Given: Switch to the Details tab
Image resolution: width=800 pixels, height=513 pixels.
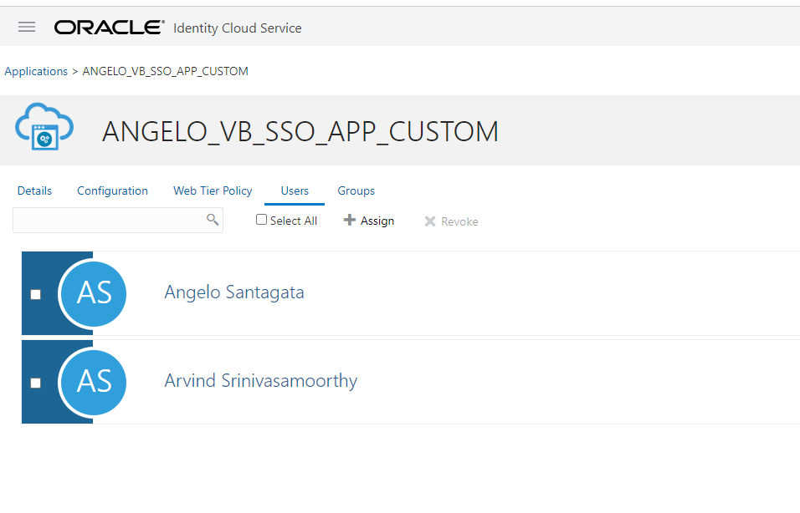Looking at the screenshot, I should [x=34, y=190].
